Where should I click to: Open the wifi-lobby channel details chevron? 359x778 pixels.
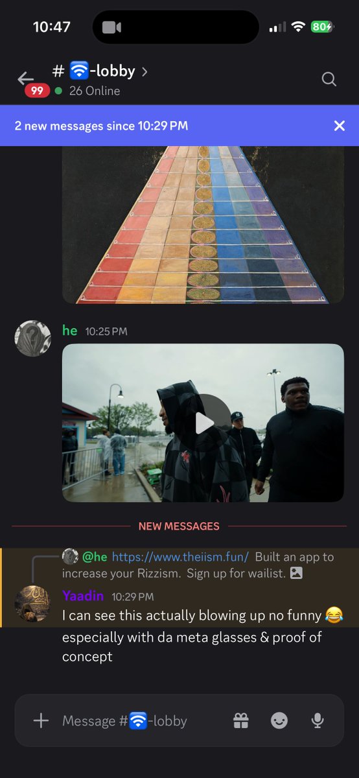point(145,71)
